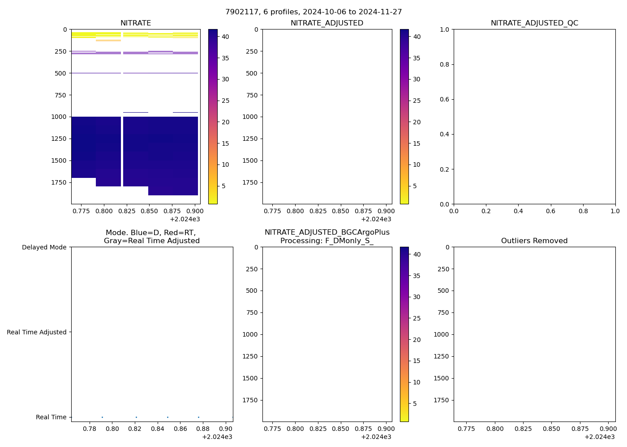Click the Outliers Removed plot title
Screen dimensions: 627x447
click(534, 241)
